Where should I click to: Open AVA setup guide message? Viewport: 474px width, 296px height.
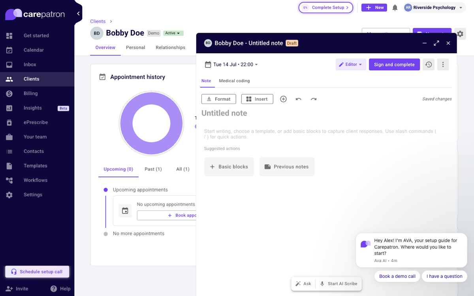(x=411, y=250)
